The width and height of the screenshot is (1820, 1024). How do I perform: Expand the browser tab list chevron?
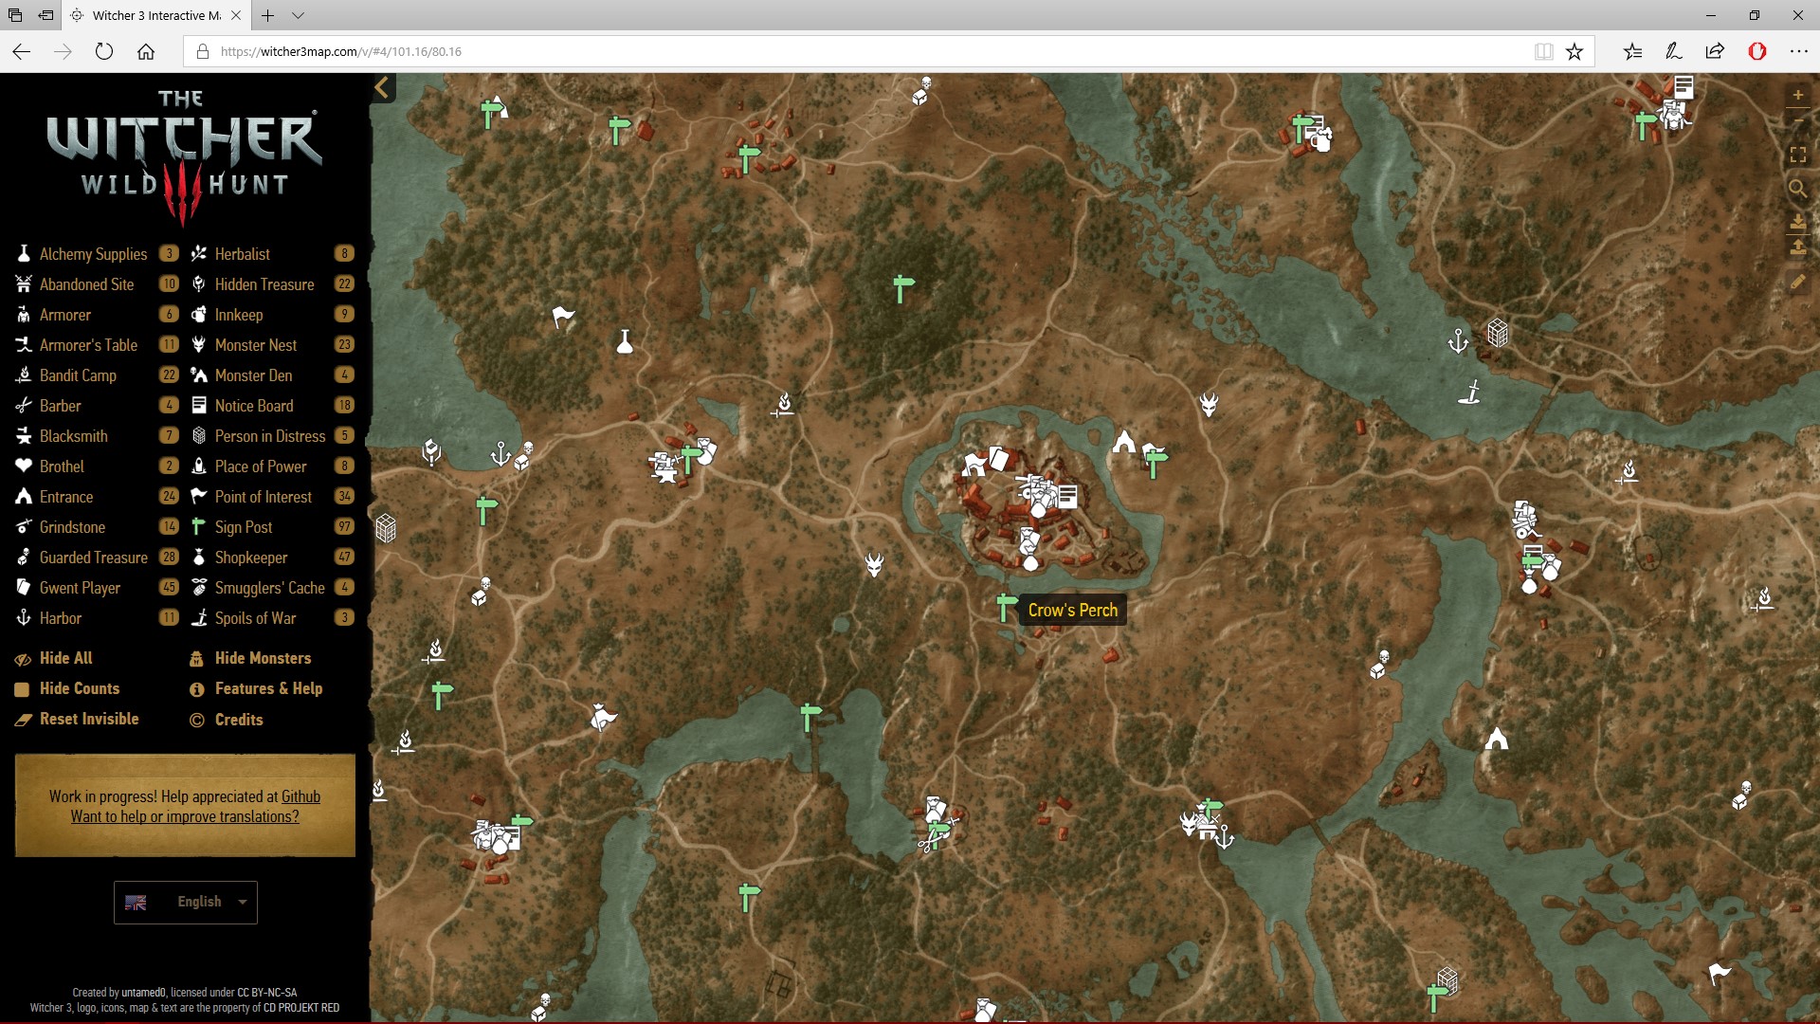coord(298,15)
